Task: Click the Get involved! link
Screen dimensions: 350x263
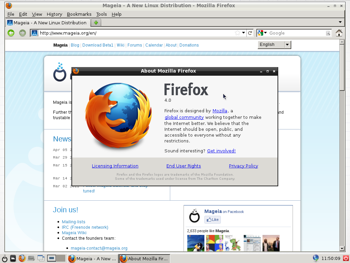Action: click(x=221, y=151)
